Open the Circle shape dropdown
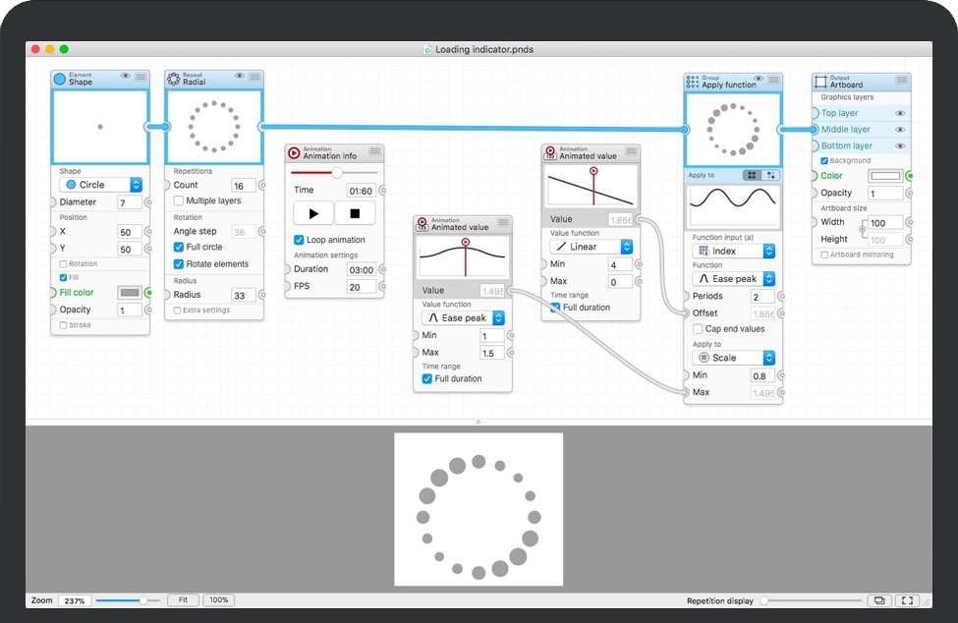 (100, 185)
